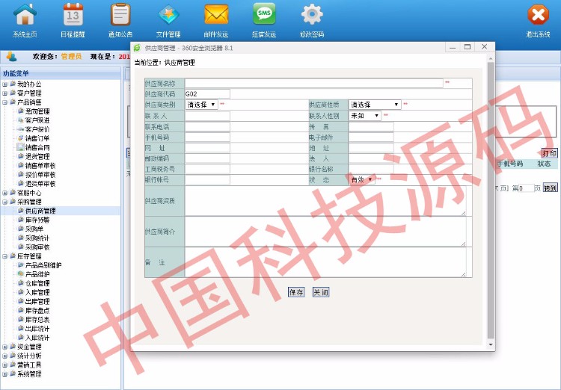561x390 pixels.
Task: Select 销售单审核 in the menu tree
Action: 40,166
